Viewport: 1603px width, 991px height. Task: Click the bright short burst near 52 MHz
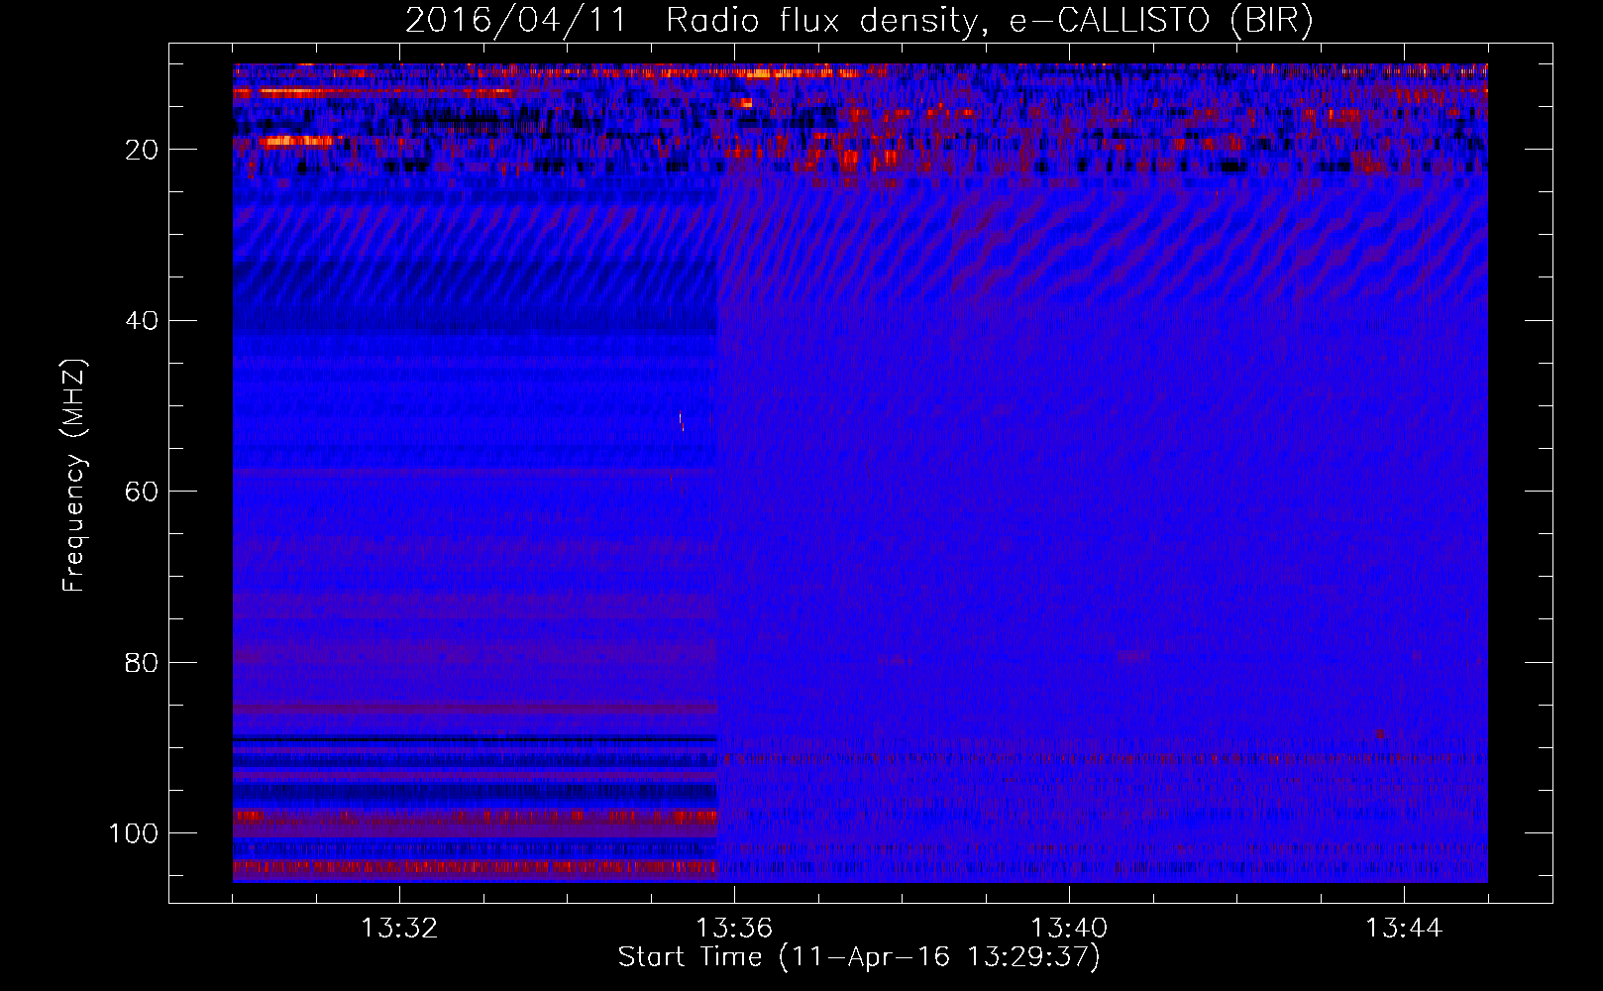tap(681, 420)
